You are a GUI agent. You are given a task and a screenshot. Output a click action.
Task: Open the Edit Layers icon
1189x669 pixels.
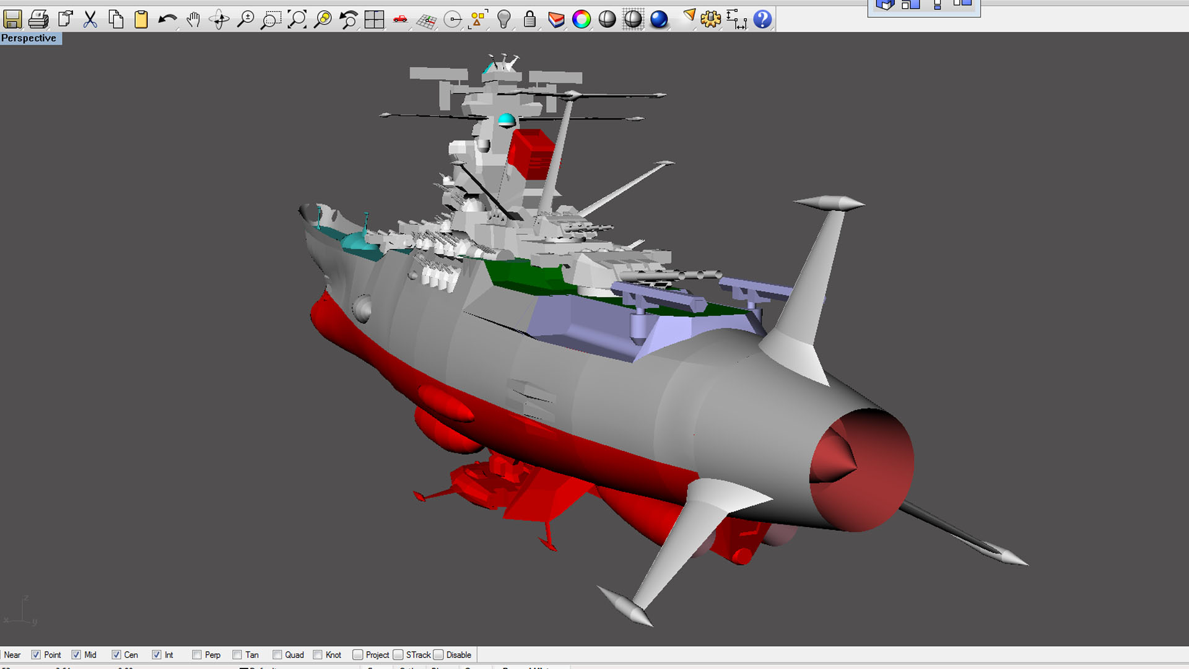(555, 20)
